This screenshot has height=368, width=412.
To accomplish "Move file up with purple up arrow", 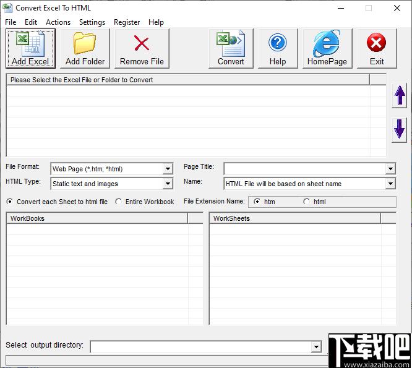I will (400, 95).
